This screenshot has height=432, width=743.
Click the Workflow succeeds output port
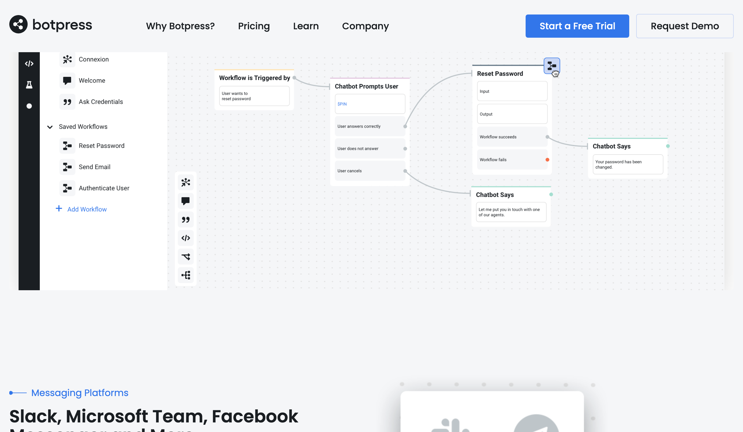547,137
